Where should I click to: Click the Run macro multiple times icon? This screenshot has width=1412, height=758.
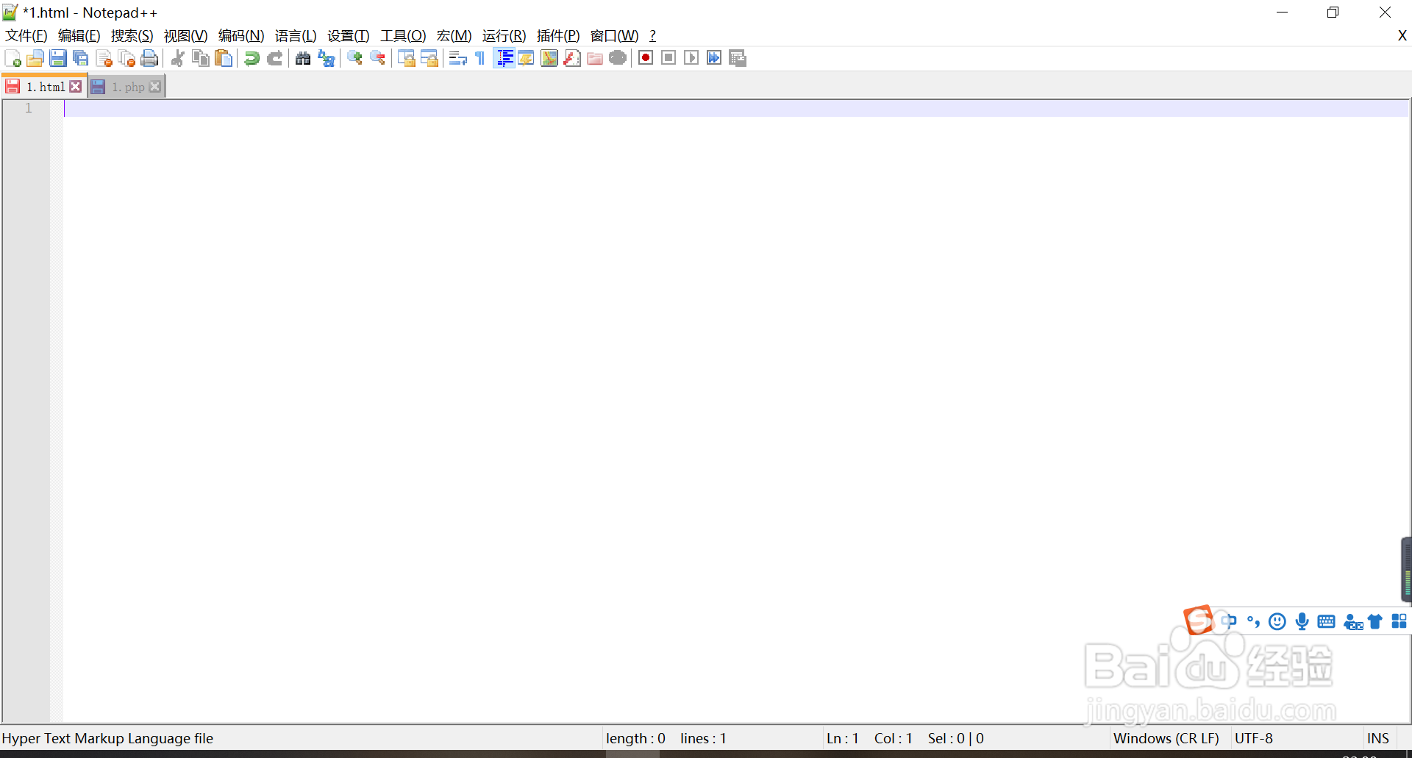point(714,58)
